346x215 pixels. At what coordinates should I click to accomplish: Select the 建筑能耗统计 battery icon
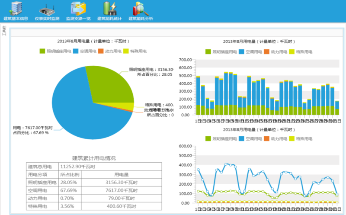[x=109, y=8]
